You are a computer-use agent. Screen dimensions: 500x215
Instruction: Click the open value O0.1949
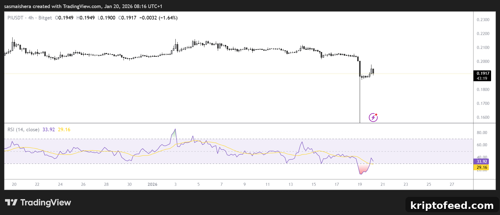pos(64,18)
